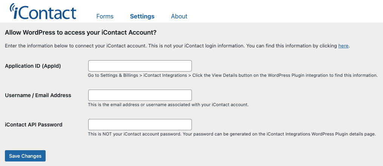Focus the iContact API Password field

coord(140,125)
